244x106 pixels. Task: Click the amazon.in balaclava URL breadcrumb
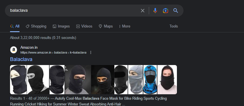point(53,52)
